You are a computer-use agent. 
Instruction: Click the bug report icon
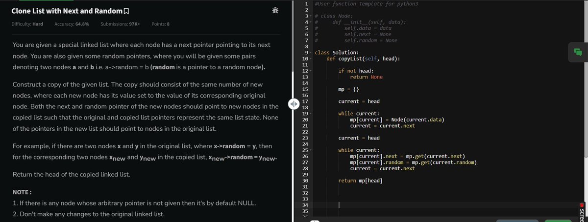point(275,11)
